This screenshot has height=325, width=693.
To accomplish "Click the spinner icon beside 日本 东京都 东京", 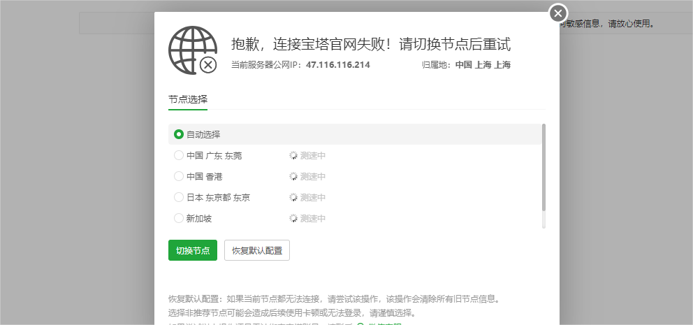I will click(293, 197).
